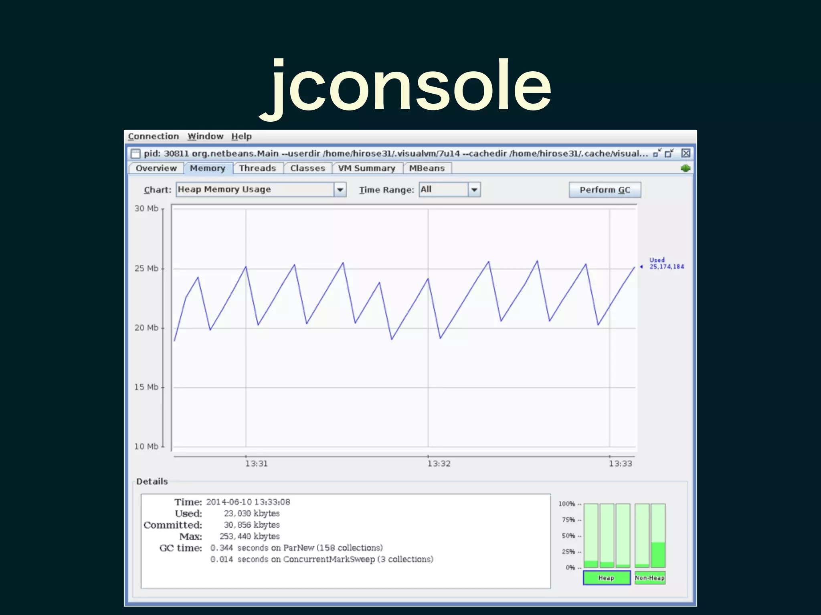This screenshot has width=821, height=615.
Task: Select the tallest non-heap pool bar
Action: click(x=658, y=535)
